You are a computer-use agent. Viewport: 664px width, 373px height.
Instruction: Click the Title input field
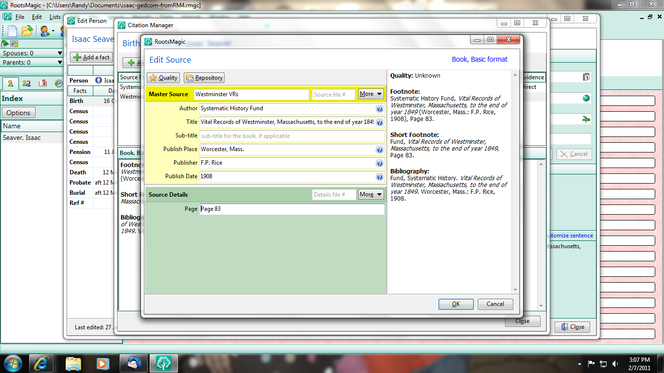point(292,122)
